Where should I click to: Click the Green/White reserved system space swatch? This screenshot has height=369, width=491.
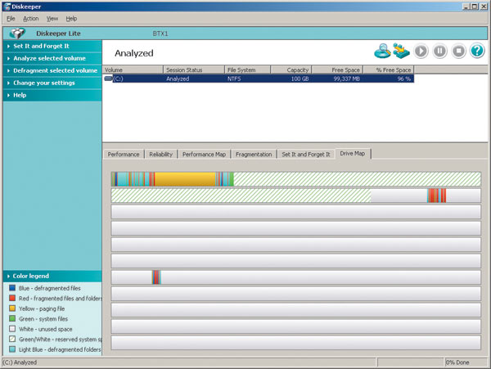coord(12,339)
